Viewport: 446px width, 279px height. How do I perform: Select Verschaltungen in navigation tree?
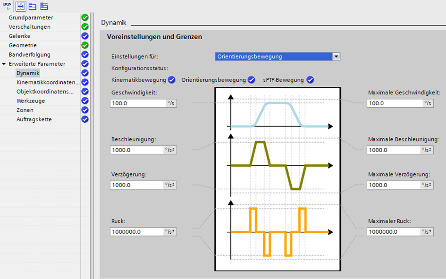coord(29,27)
